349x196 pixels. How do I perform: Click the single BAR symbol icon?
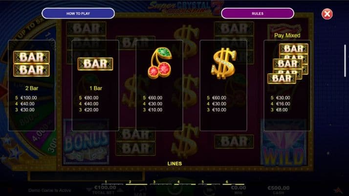(x=95, y=64)
